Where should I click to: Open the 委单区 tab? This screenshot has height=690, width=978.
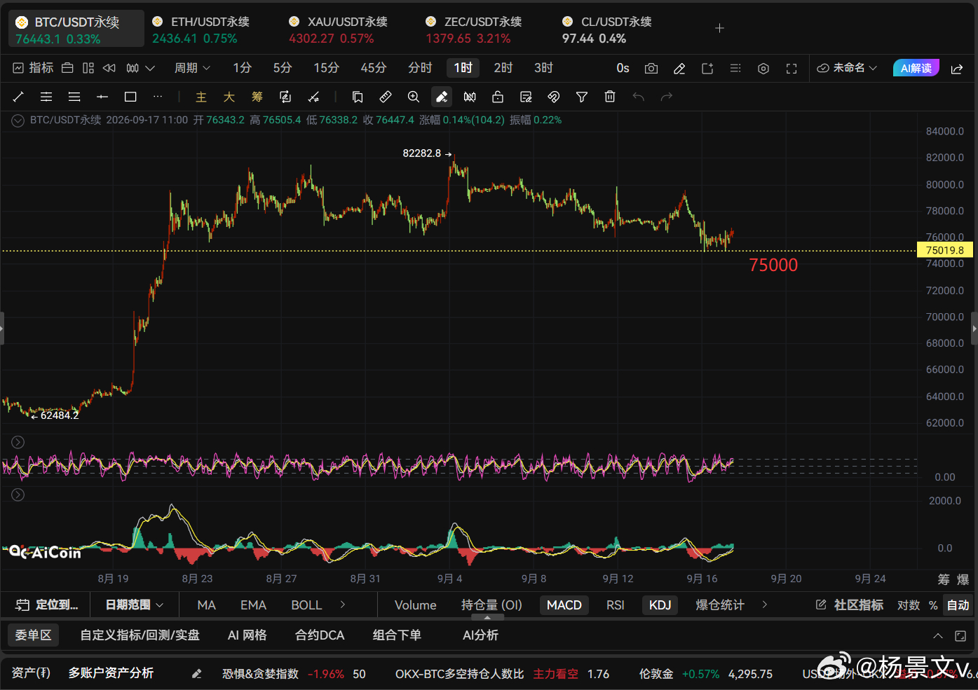pyautogui.click(x=33, y=635)
